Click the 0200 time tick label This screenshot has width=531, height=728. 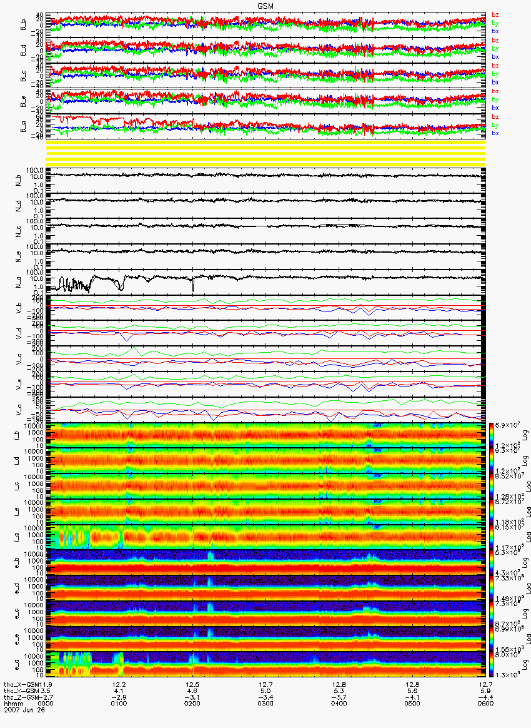click(x=192, y=704)
